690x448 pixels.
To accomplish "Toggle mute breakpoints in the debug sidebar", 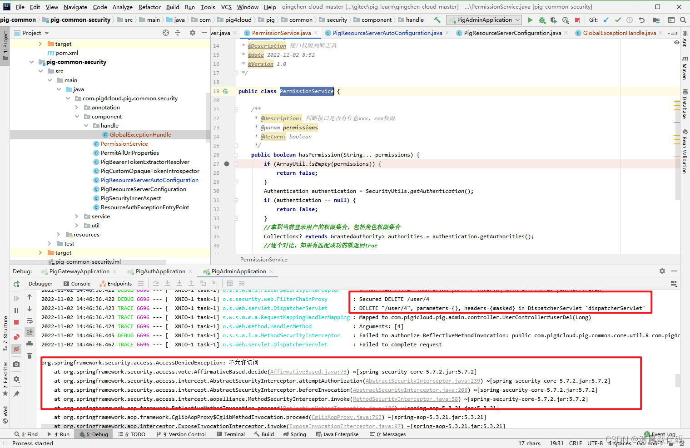I will pos(16,349).
